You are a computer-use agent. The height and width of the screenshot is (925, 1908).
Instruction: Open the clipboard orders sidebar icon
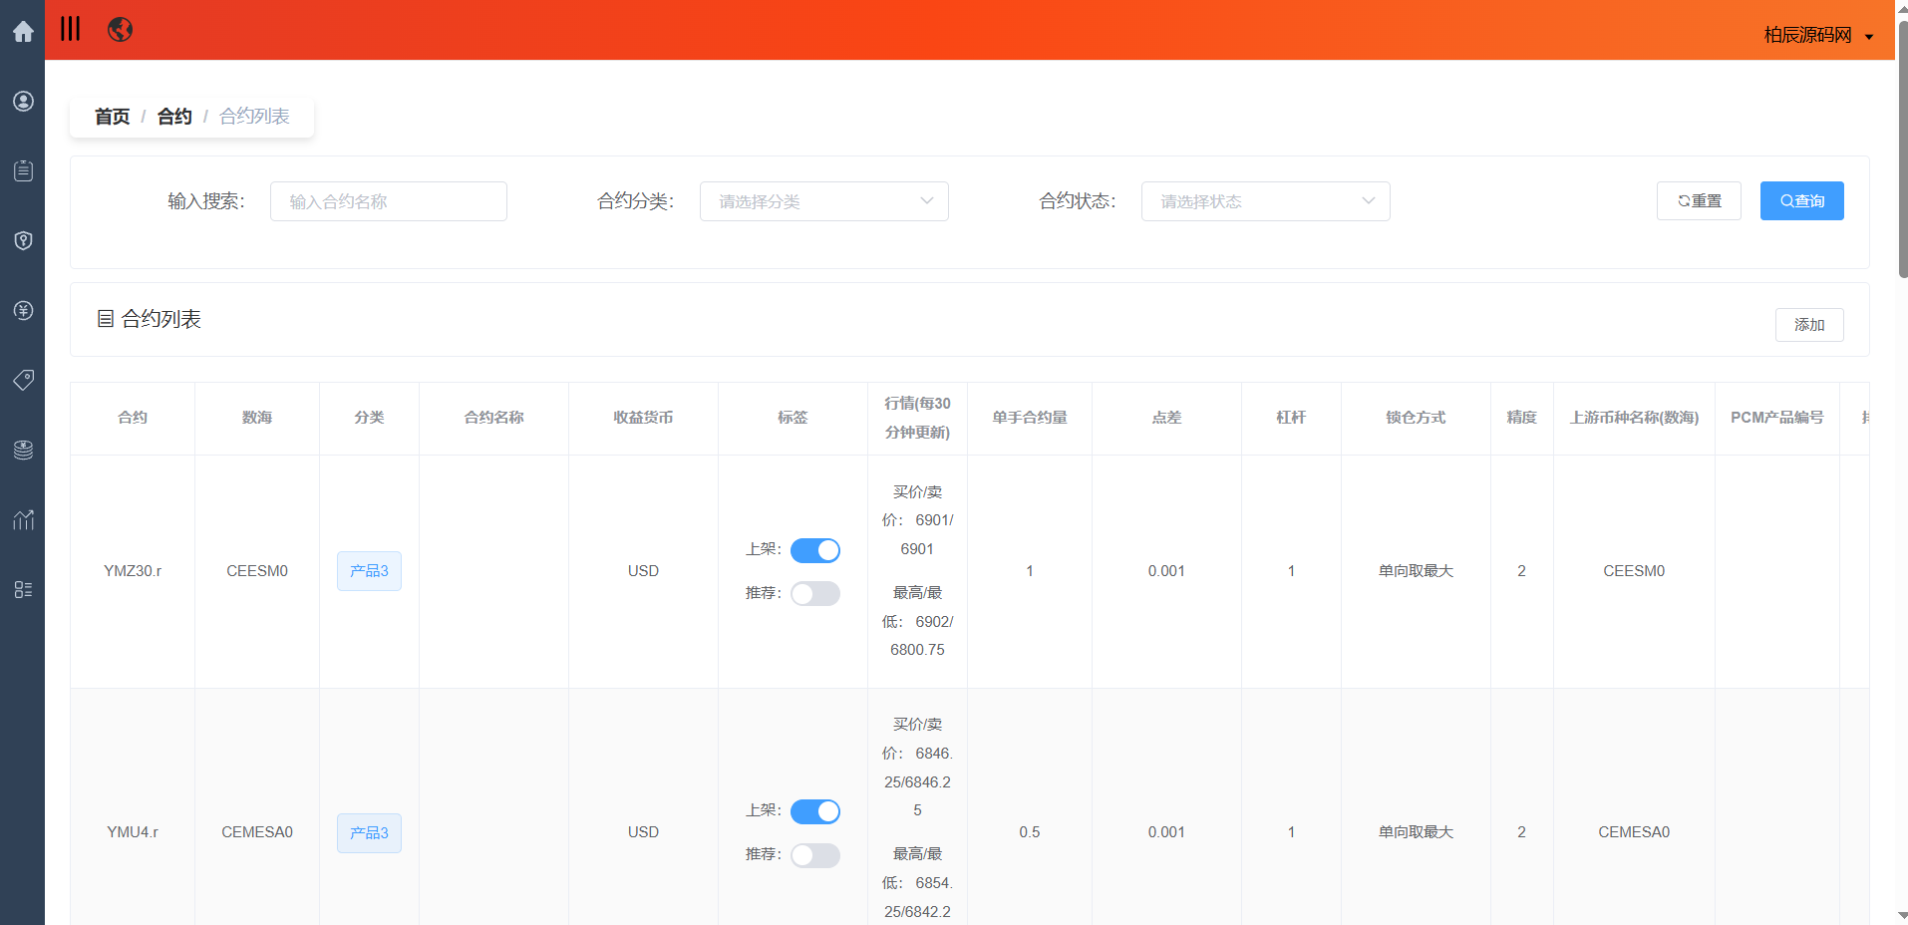[23, 171]
